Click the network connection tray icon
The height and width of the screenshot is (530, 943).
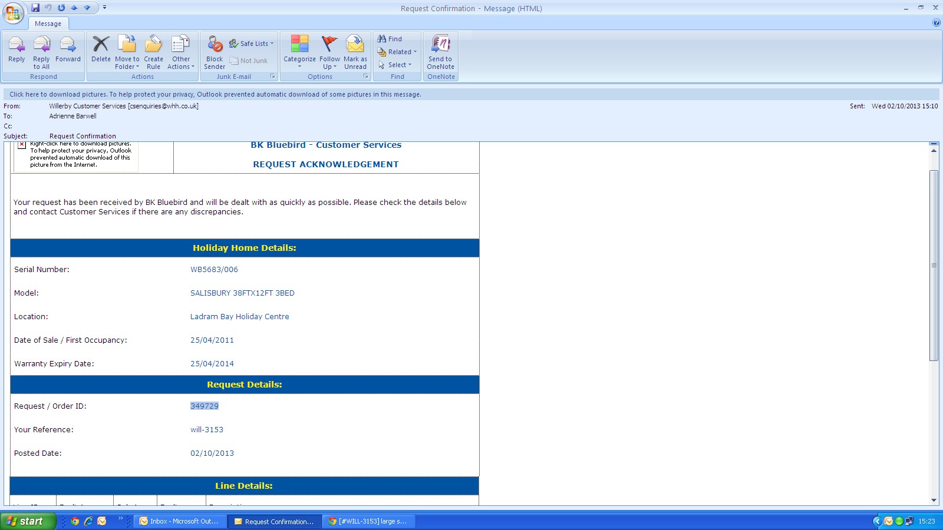[x=909, y=521]
